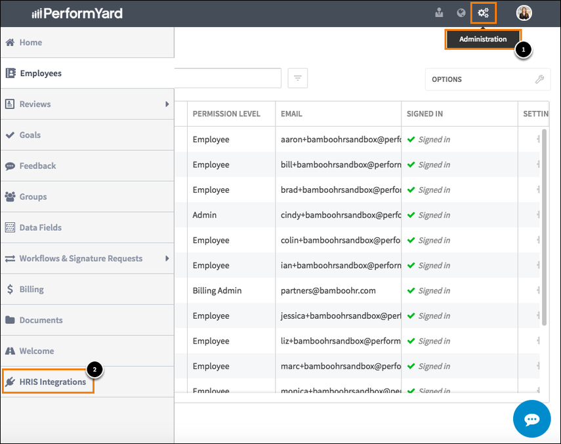Expand the Reviews submenu arrow
The image size is (561, 444).
coord(167,104)
